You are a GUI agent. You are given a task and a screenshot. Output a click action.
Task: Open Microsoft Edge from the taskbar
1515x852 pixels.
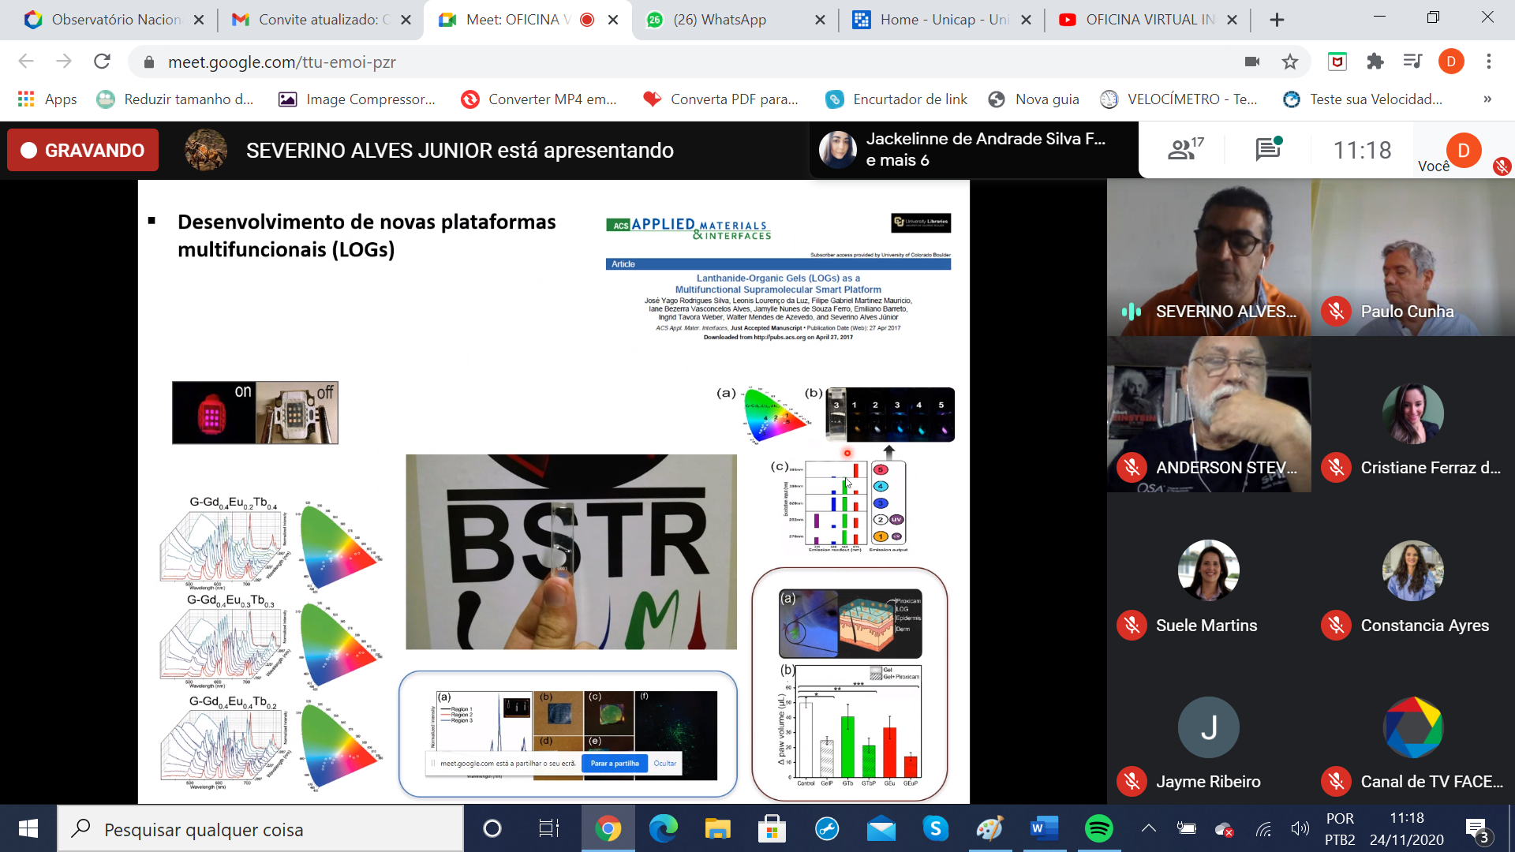coord(663,828)
